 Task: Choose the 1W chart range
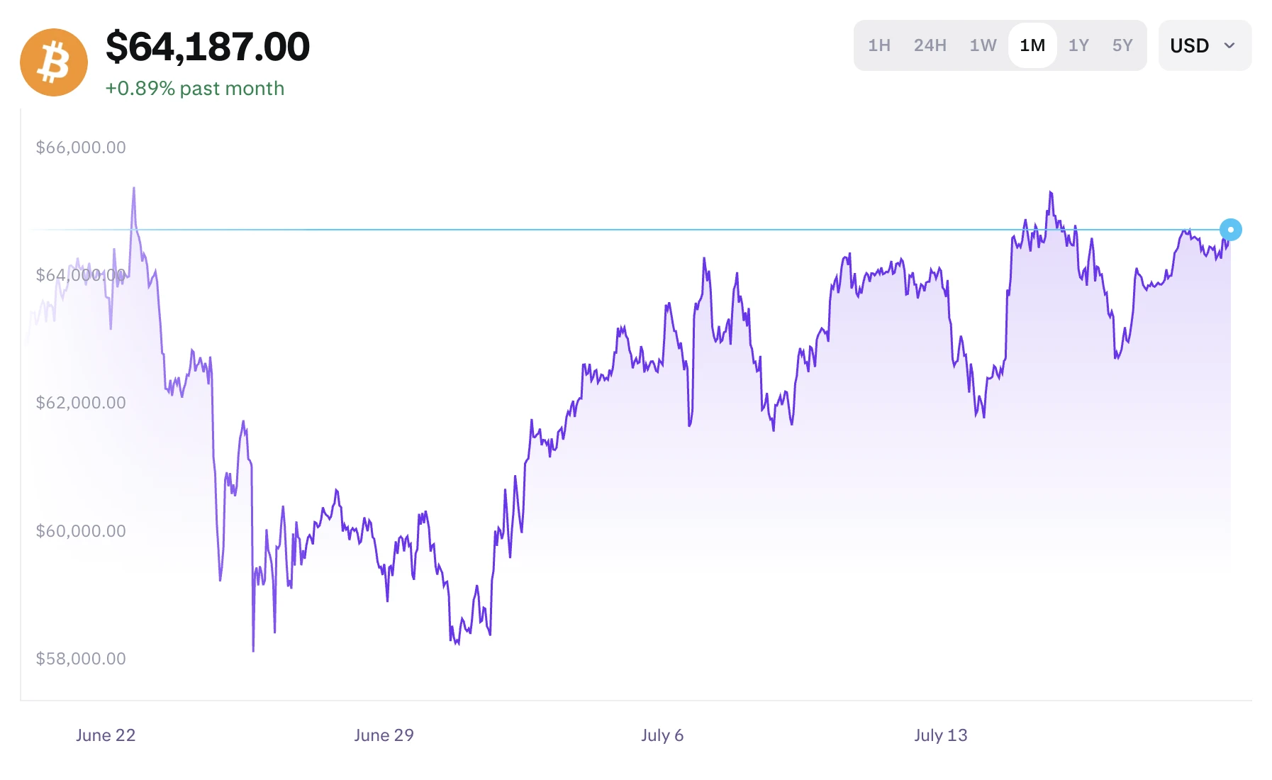pos(983,45)
